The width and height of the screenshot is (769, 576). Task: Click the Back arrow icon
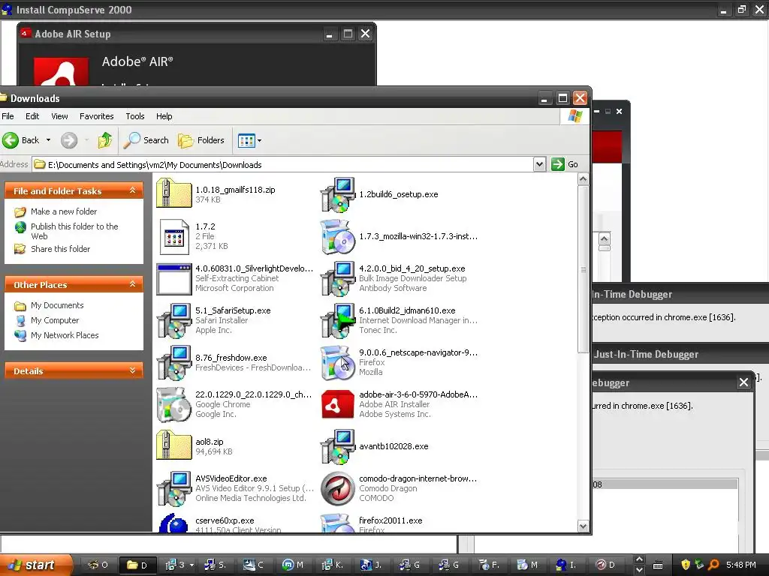tap(11, 140)
